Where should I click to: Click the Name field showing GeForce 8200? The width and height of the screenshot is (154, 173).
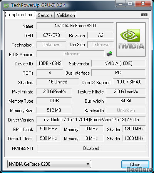[75, 26]
